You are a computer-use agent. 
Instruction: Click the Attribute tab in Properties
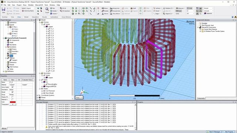[x=4, y=128]
